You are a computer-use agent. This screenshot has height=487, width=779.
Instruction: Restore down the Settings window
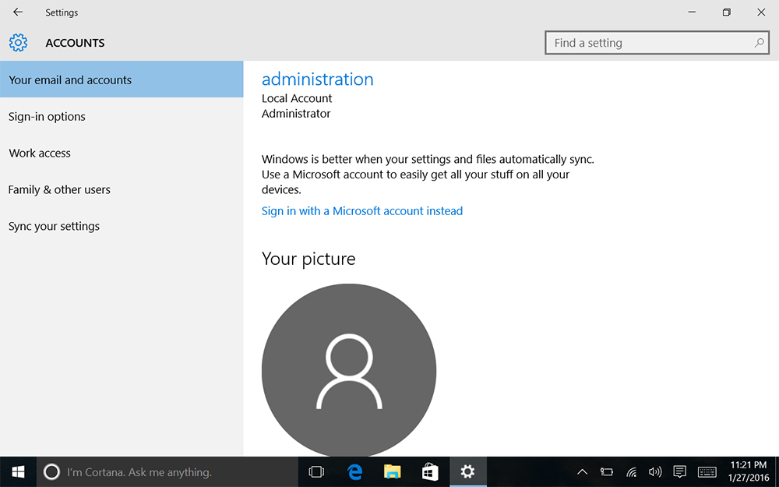click(x=726, y=12)
